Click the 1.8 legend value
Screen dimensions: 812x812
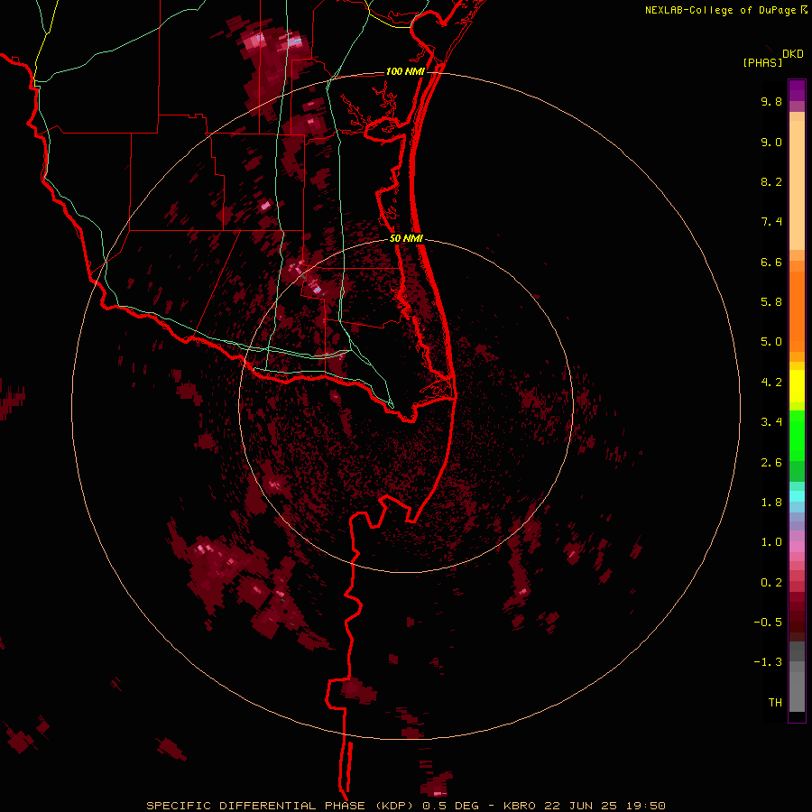coord(771,503)
